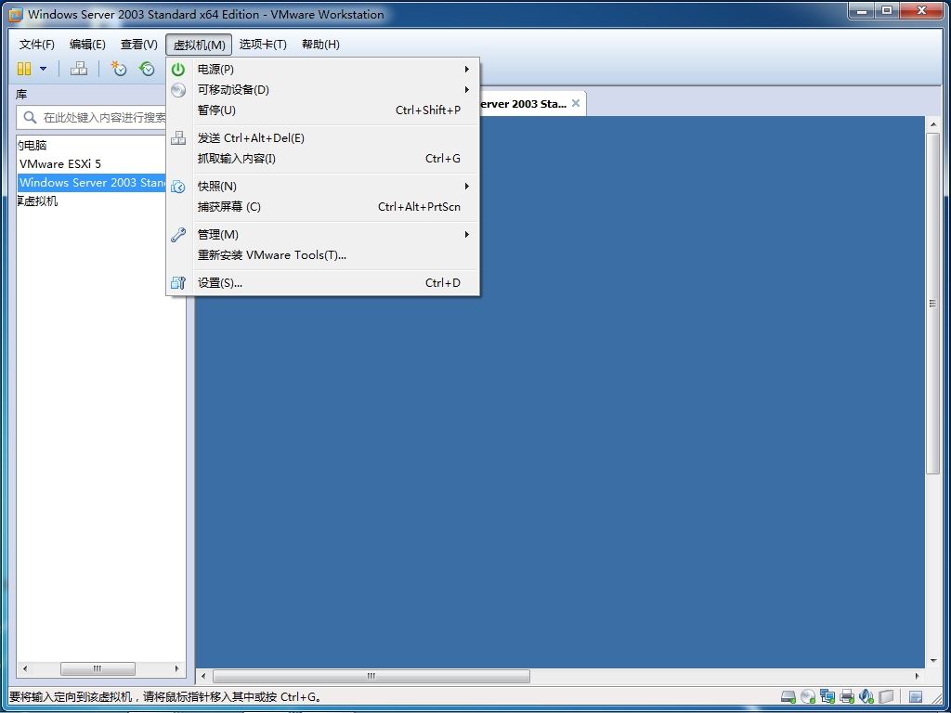Click the gray USB device status bar icon
Viewport: 951px width, 713px height.
point(887,696)
